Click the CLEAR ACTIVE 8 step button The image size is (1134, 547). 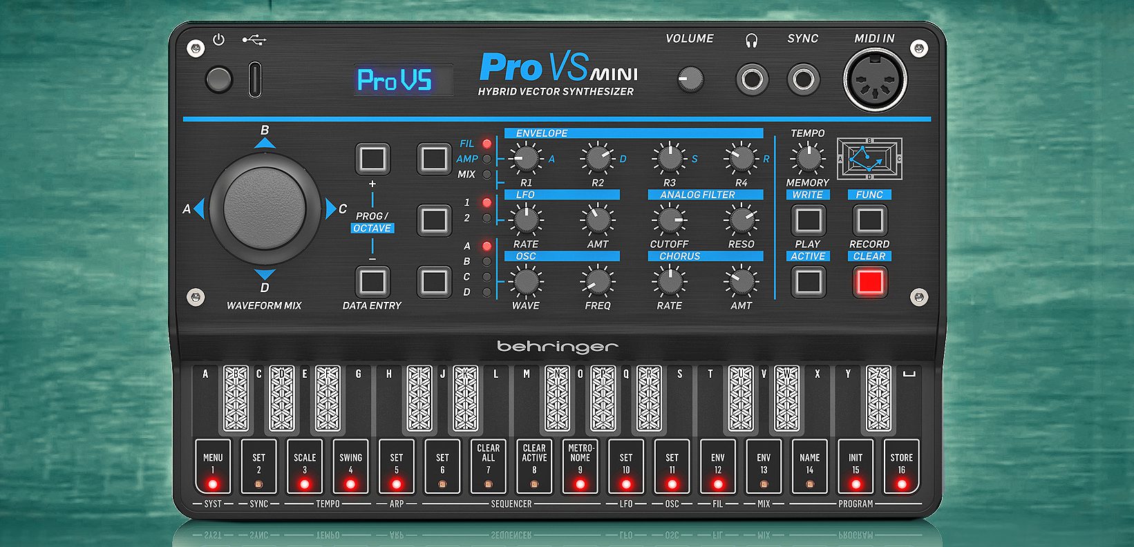coord(534,466)
